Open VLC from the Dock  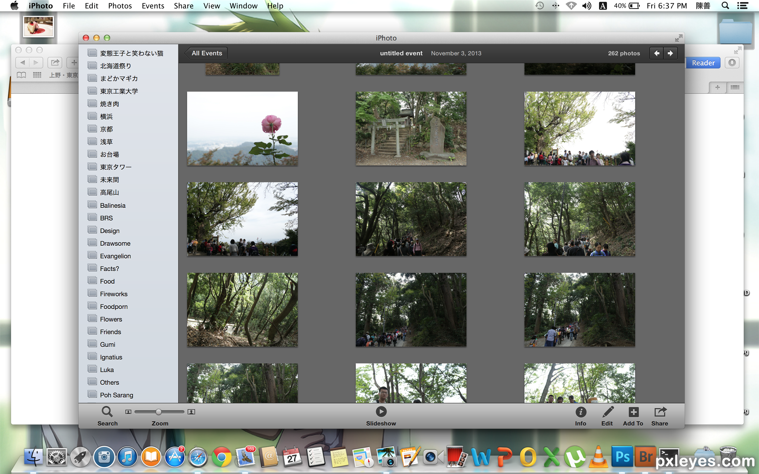point(599,457)
